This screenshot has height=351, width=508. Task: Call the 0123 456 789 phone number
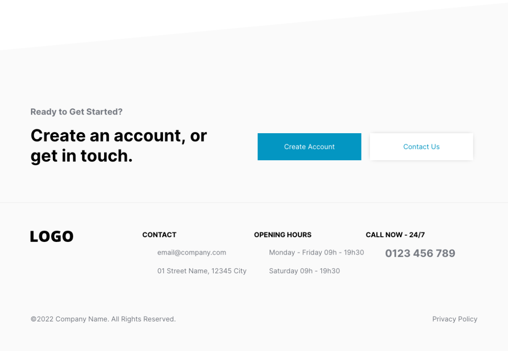(420, 253)
